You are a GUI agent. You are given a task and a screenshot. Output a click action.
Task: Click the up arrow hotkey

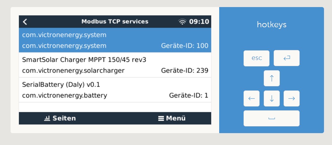[x=272, y=78]
